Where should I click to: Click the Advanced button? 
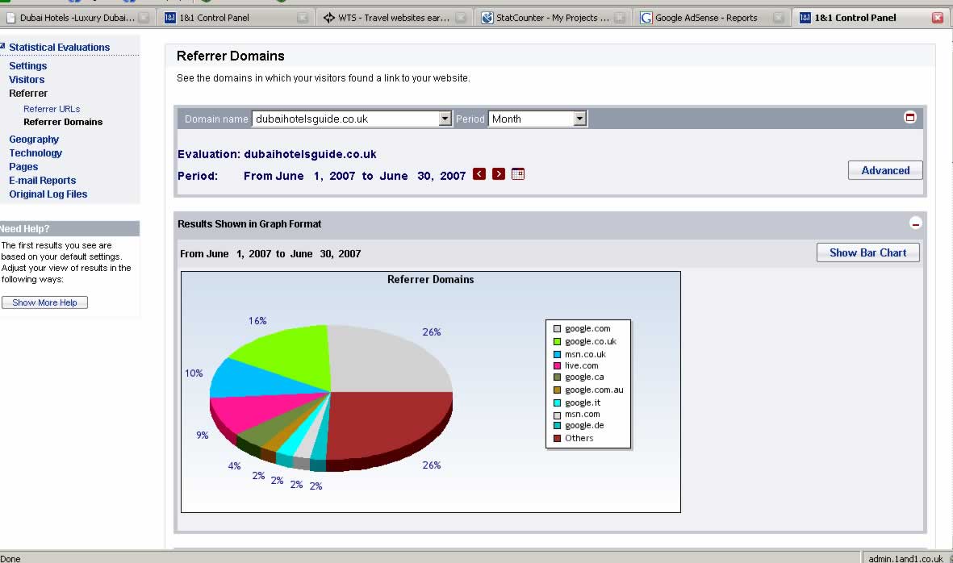click(x=885, y=170)
